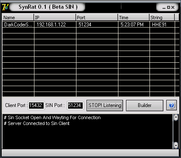Sort by the Port column header
181x158 pixels.
(97, 18)
